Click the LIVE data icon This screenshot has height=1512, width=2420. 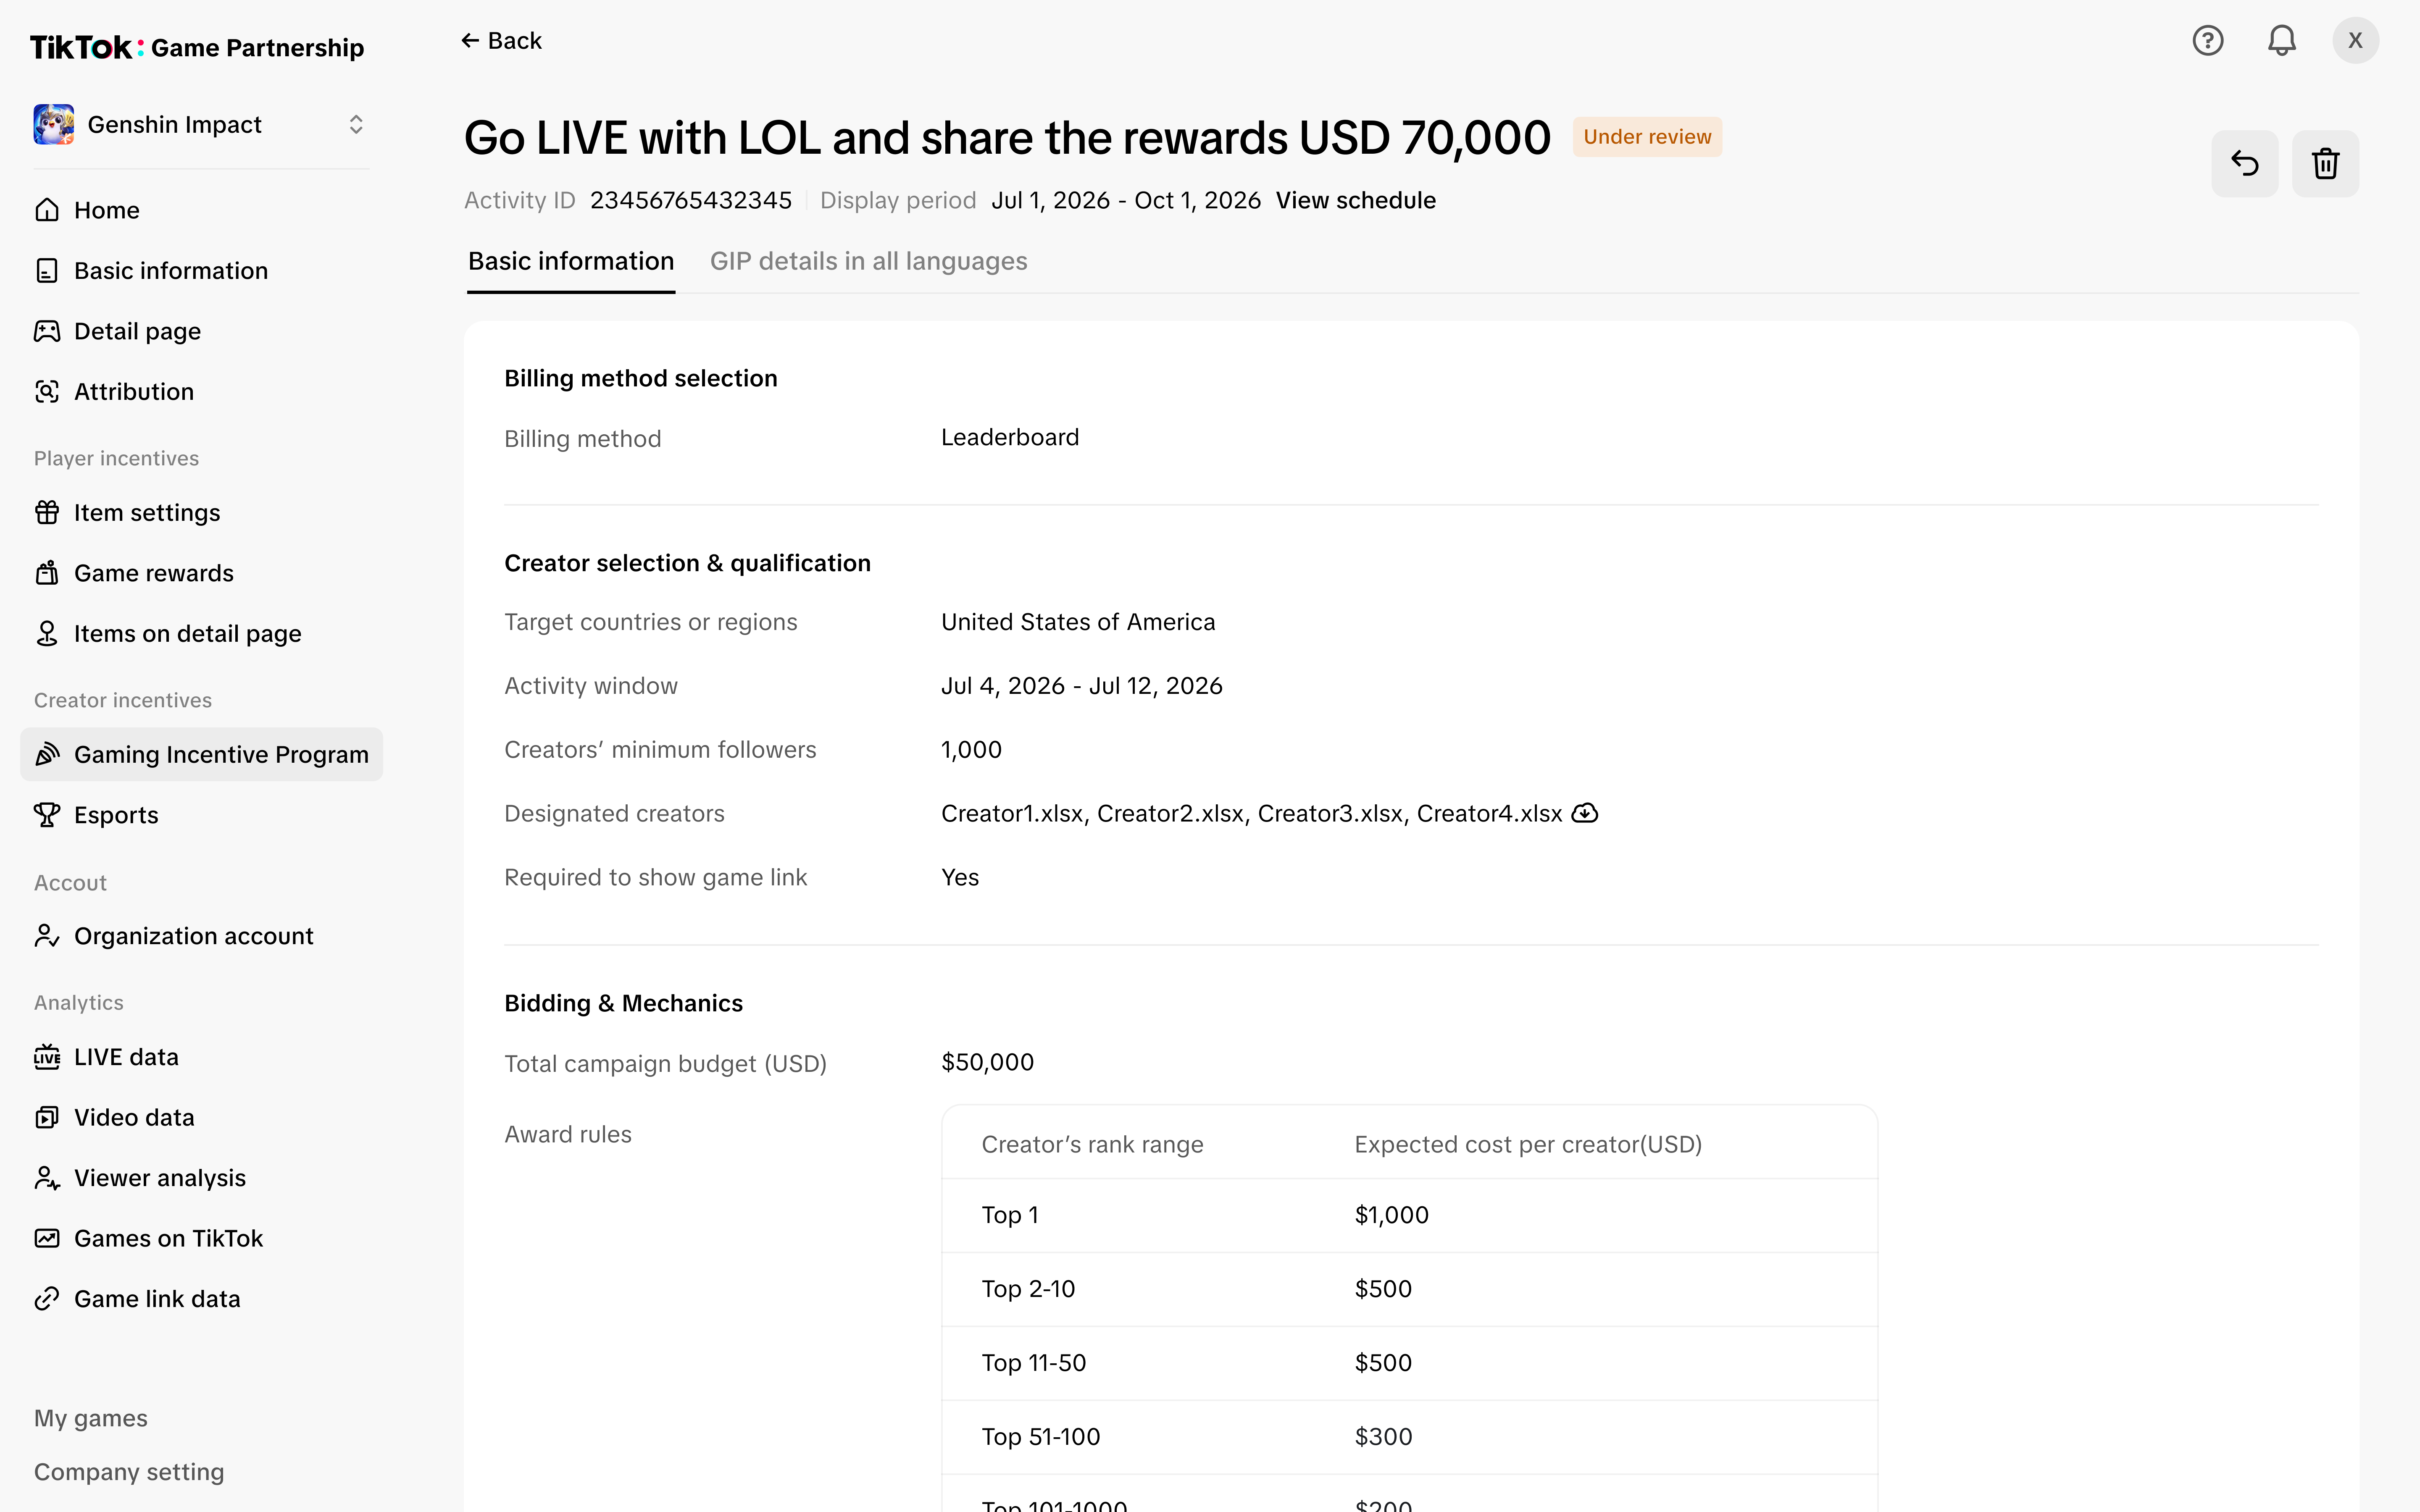[x=47, y=1057]
